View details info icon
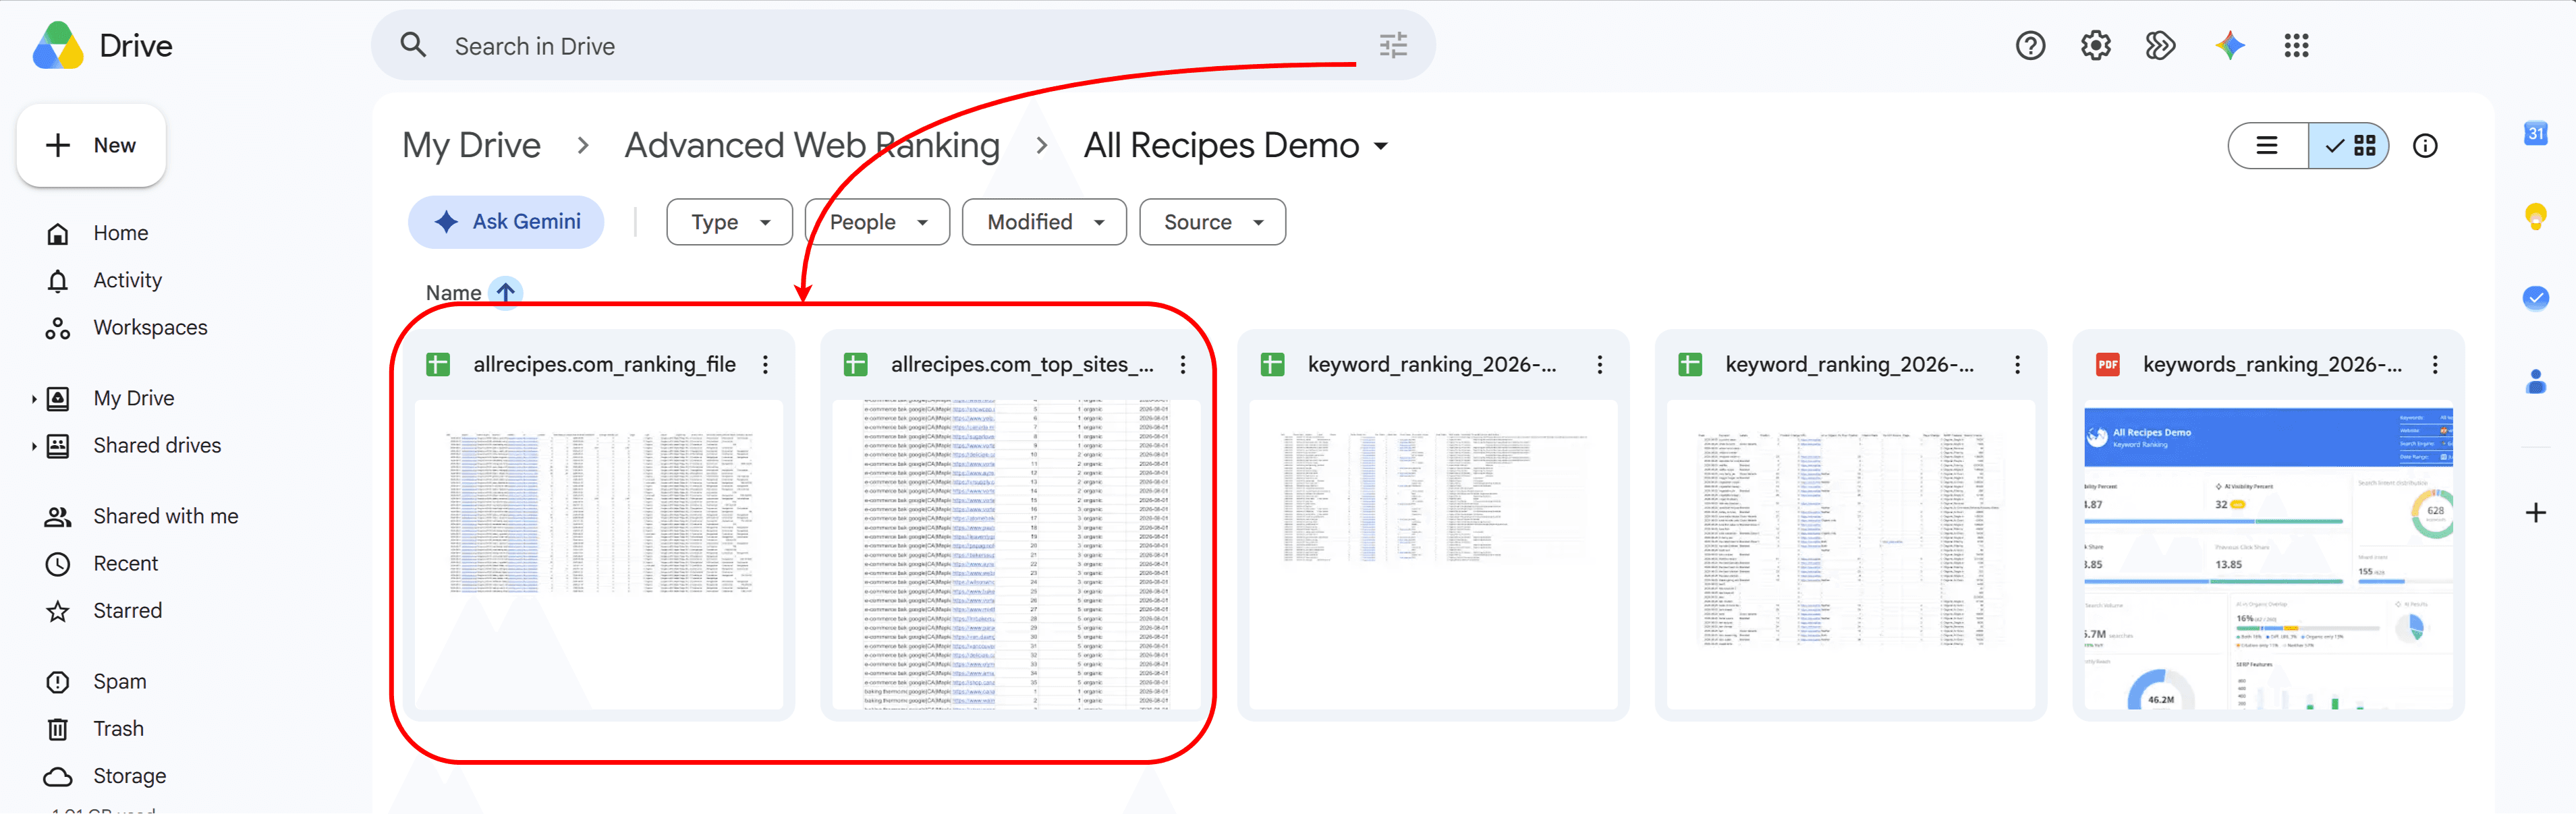The height and width of the screenshot is (814, 2576). point(2425,146)
